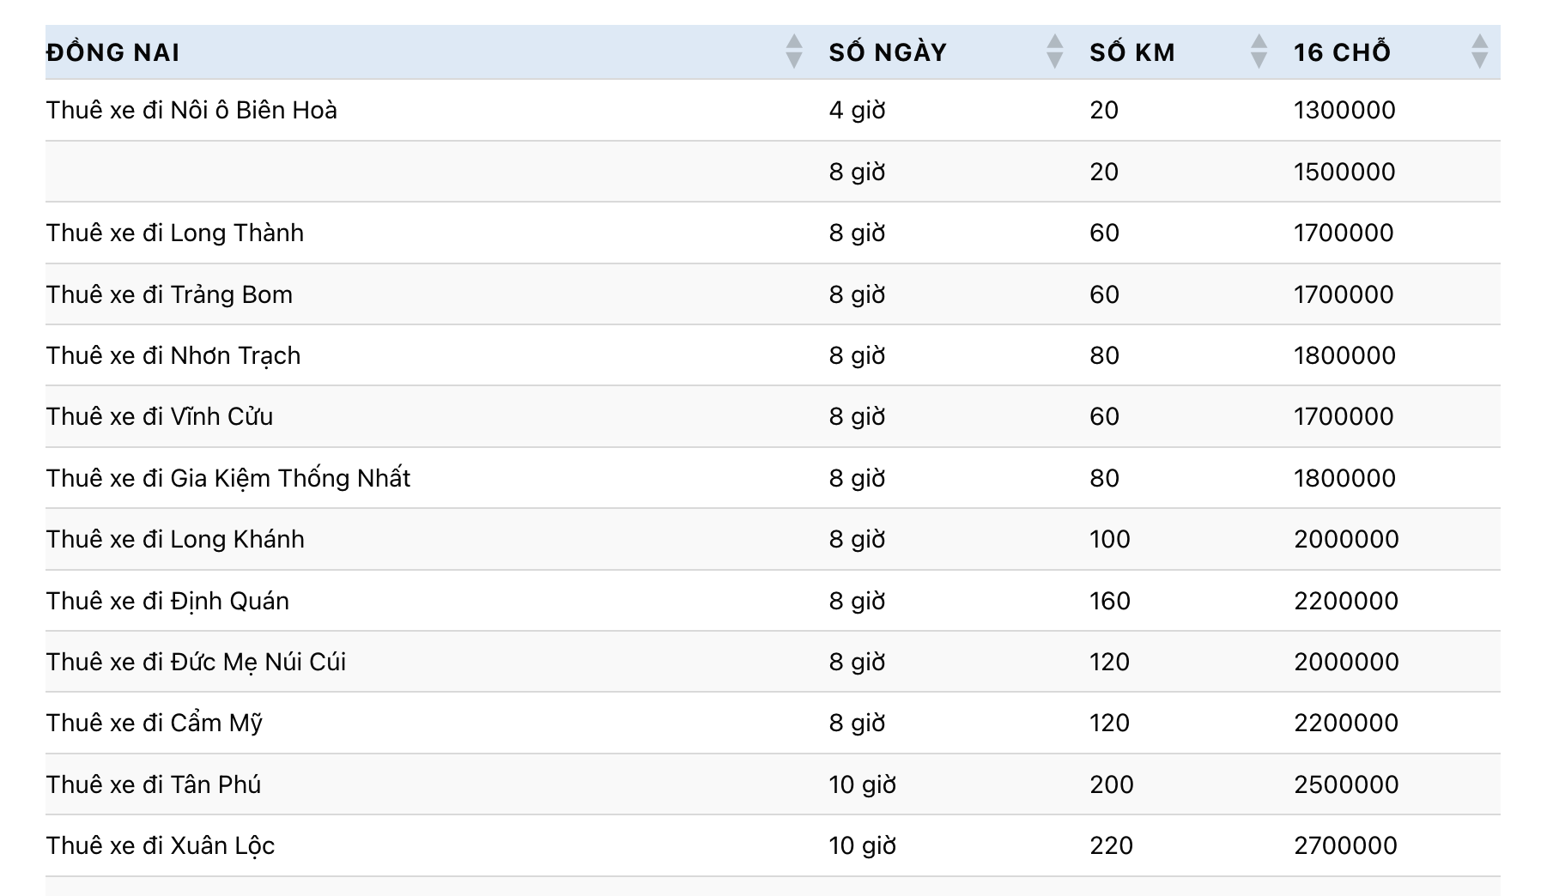Select Thuê xe đi Cẩm Mỹ row
The height and width of the screenshot is (896, 1547).
(155, 723)
